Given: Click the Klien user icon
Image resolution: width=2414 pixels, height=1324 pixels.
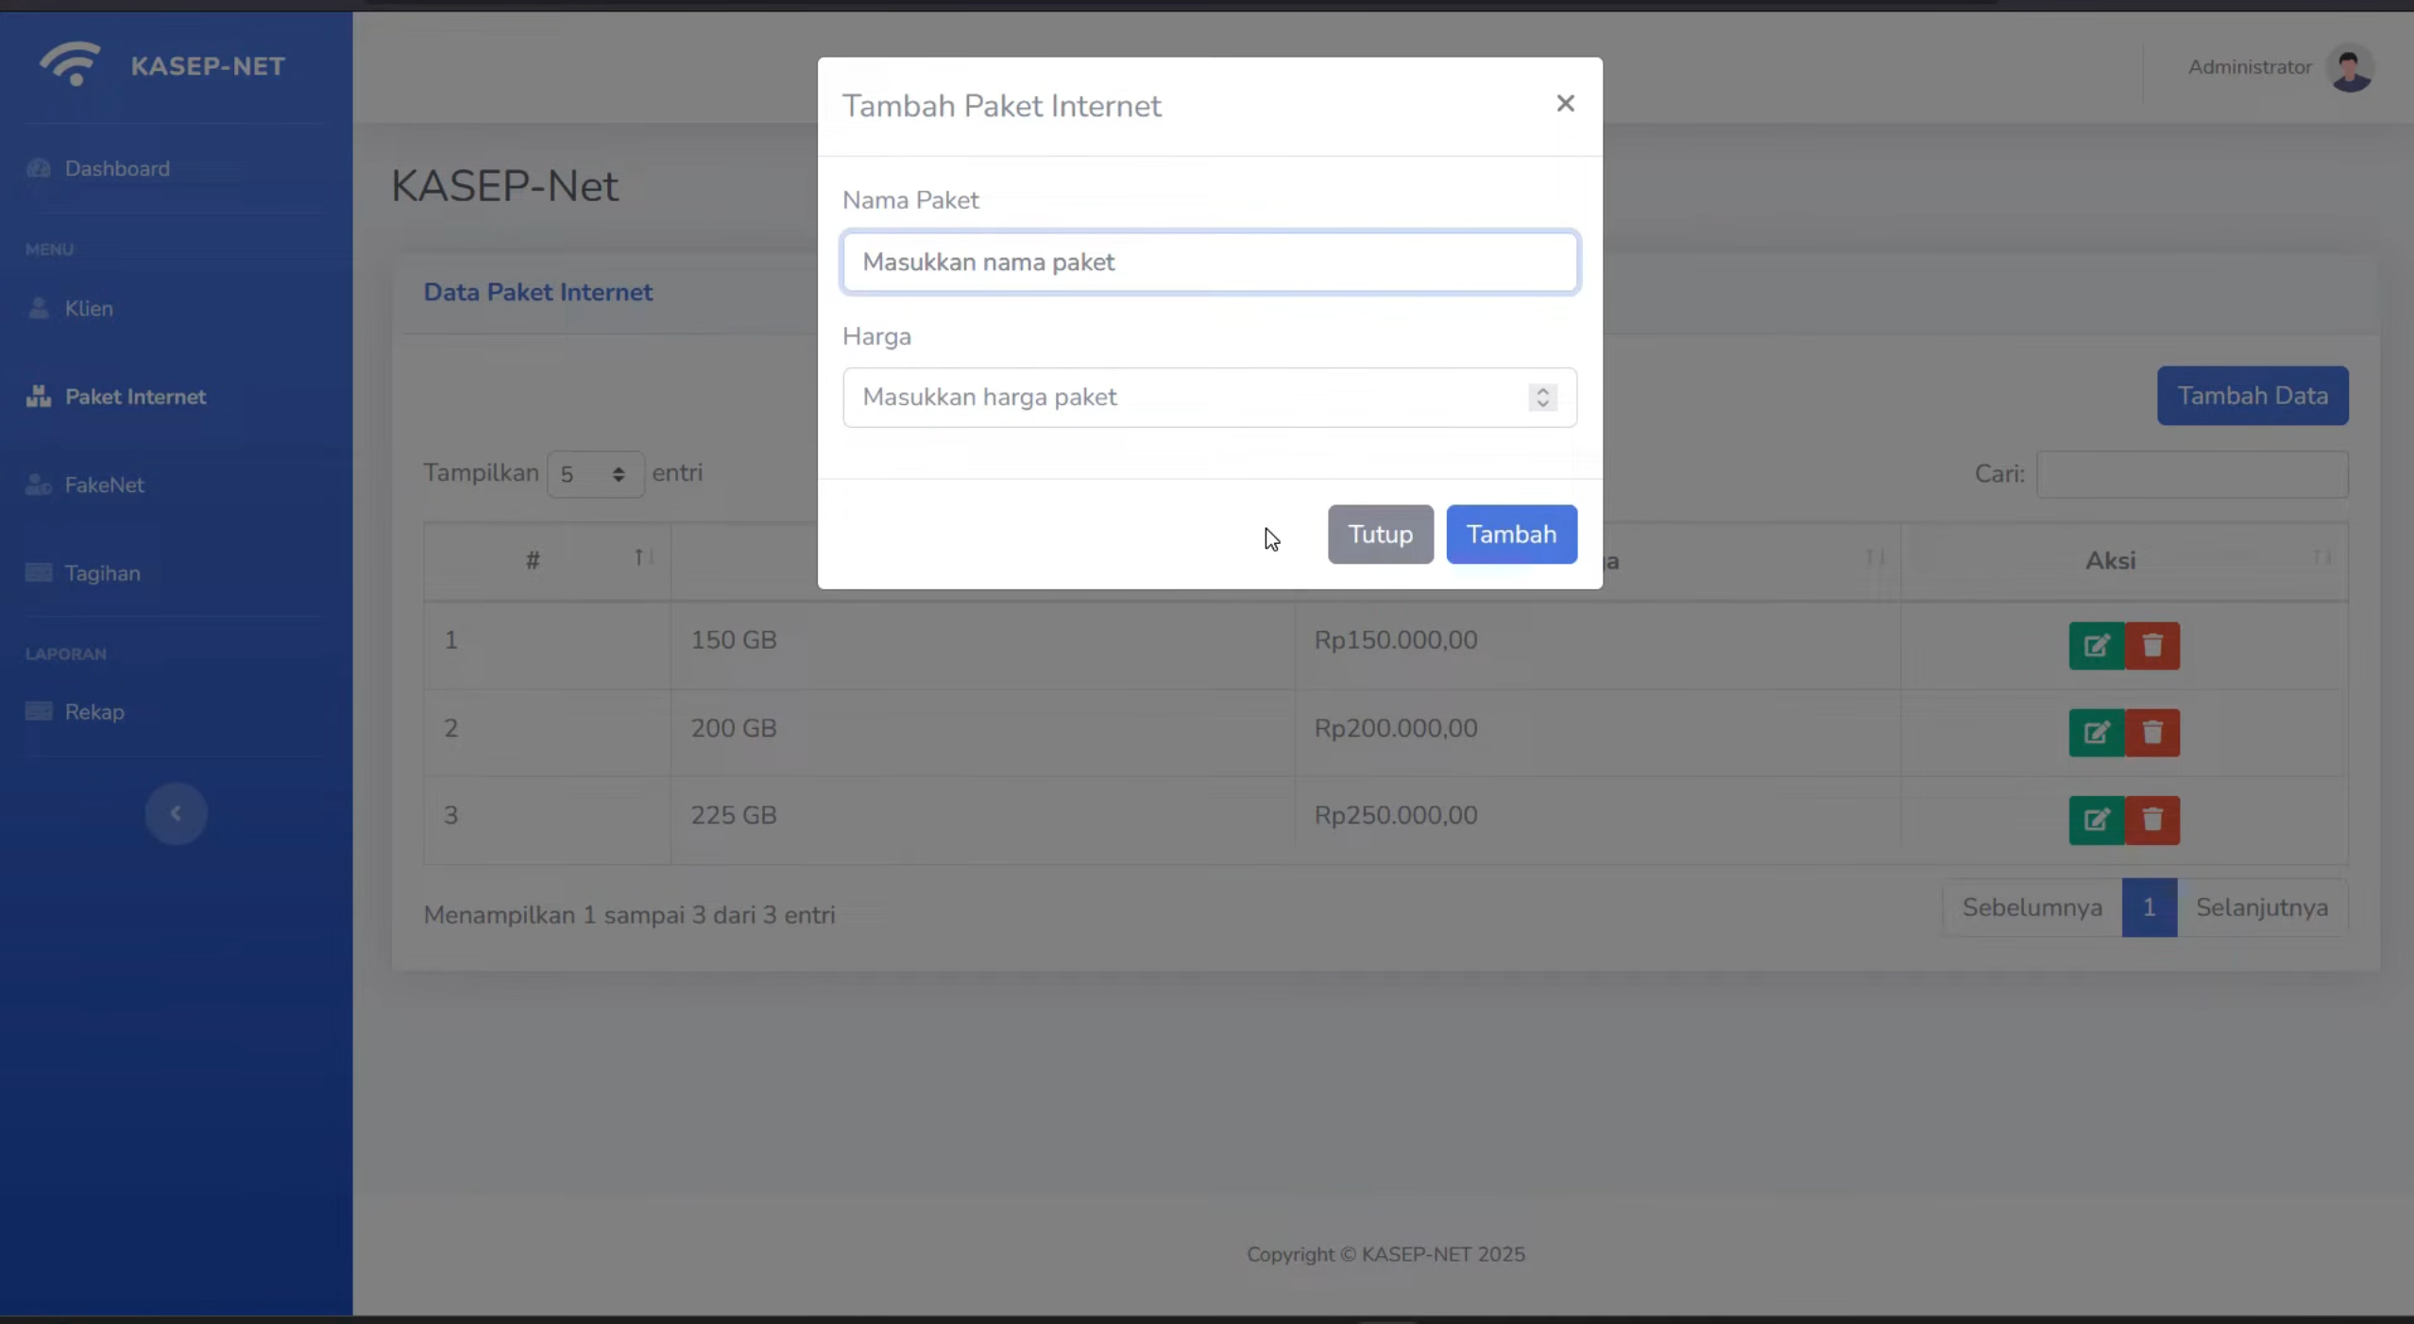Looking at the screenshot, I should [39, 309].
